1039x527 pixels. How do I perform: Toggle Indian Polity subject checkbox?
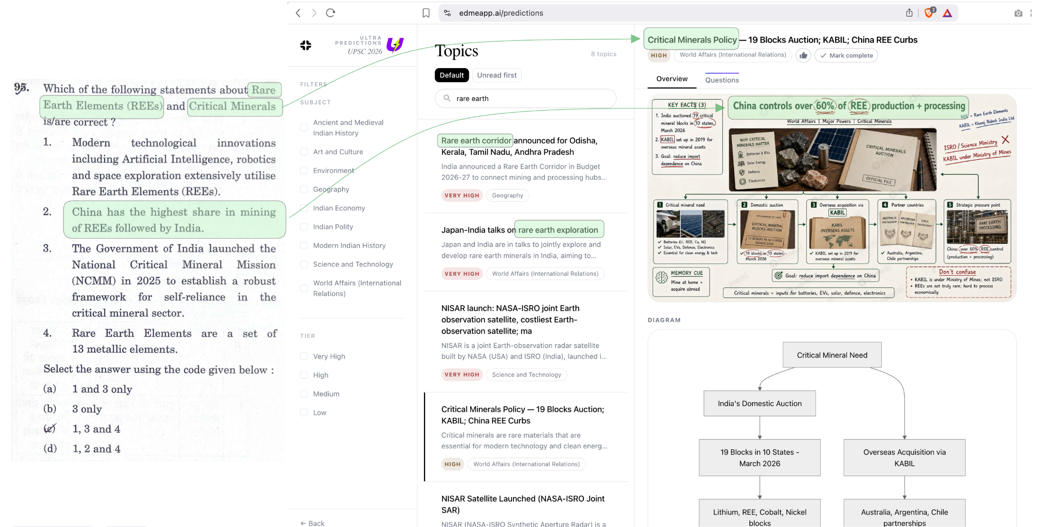[304, 227]
